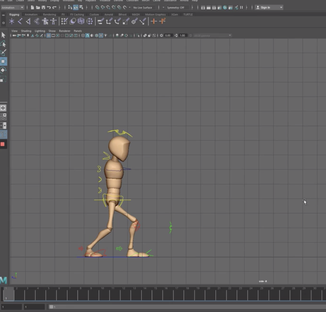Activate the Scale tool
The image size is (326, 312).
click(x=4, y=79)
